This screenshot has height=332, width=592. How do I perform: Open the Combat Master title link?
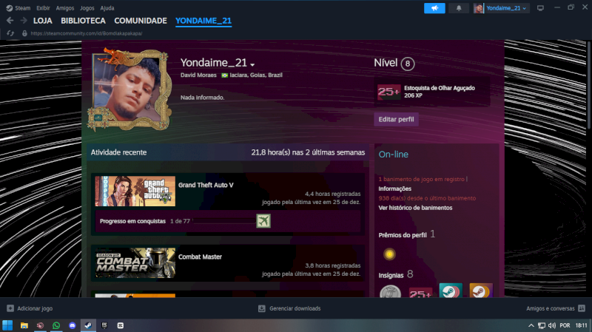point(200,257)
